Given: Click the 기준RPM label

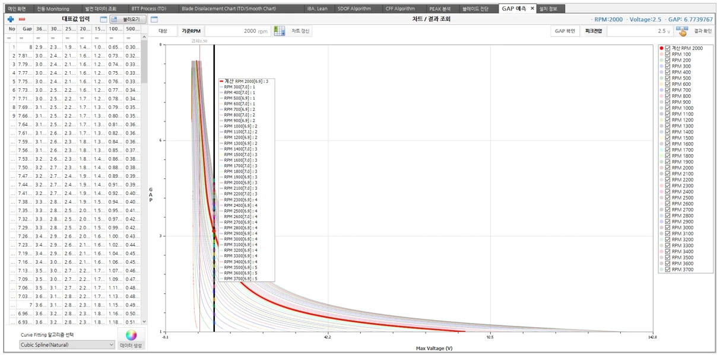Looking at the screenshot, I should 191,31.
